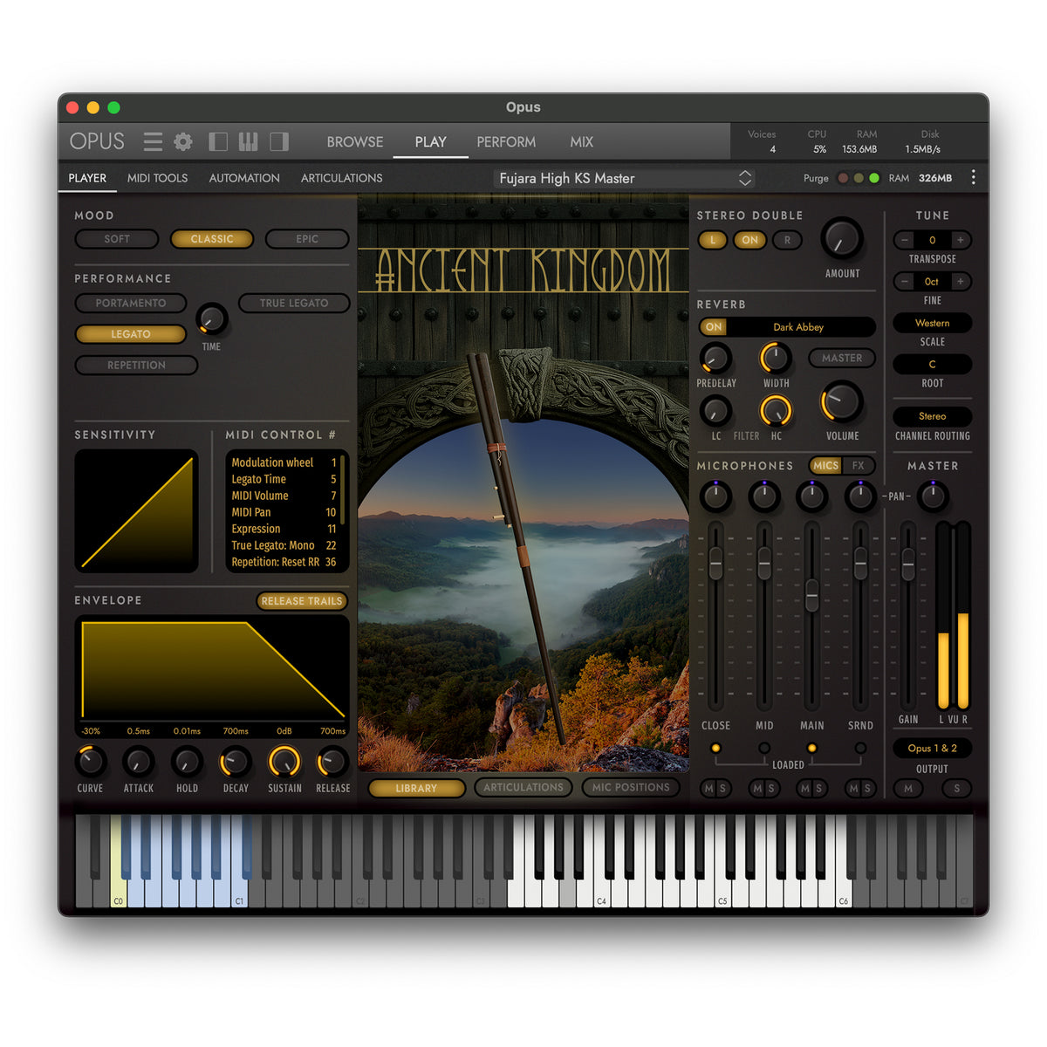Click the OPUS logo
The height and width of the screenshot is (1047, 1047).
click(x=97, y=141)
